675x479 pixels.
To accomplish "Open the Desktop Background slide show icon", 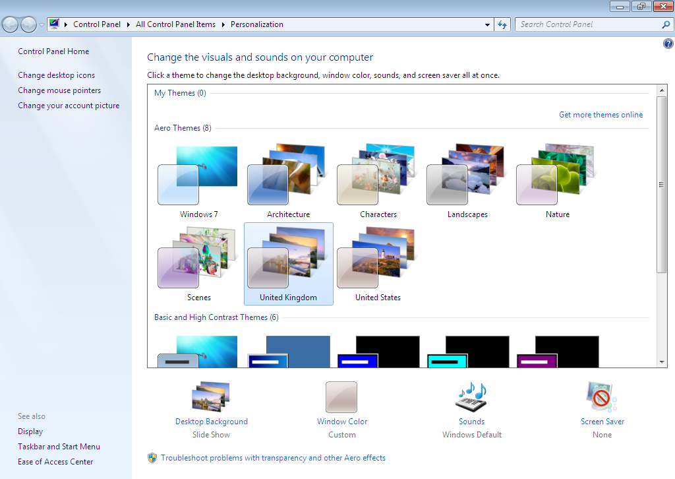I will click(x=211, y=397).
